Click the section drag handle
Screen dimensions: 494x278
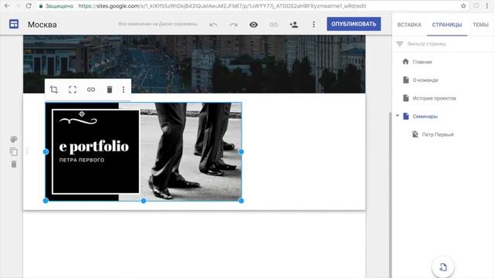click(x=27, y=151)
